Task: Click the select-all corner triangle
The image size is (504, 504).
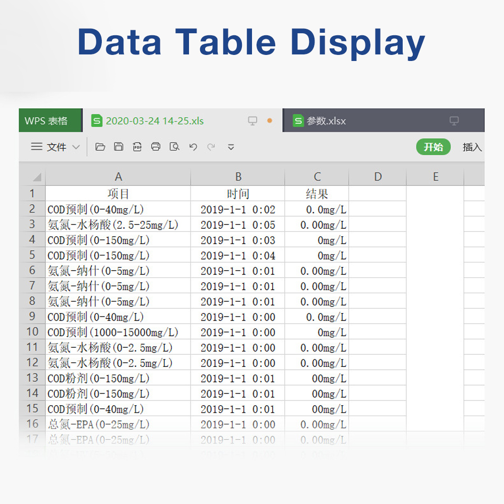Action: click(37, 177)
